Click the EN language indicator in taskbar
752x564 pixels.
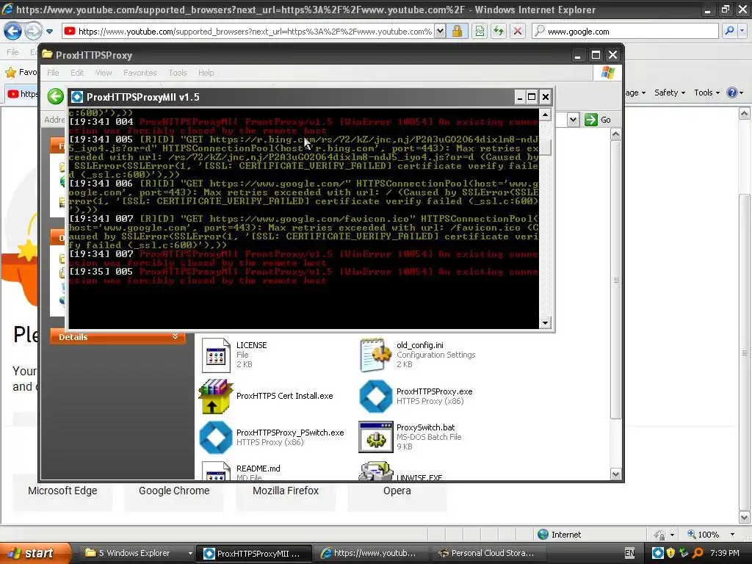click(x=629, y=553)
